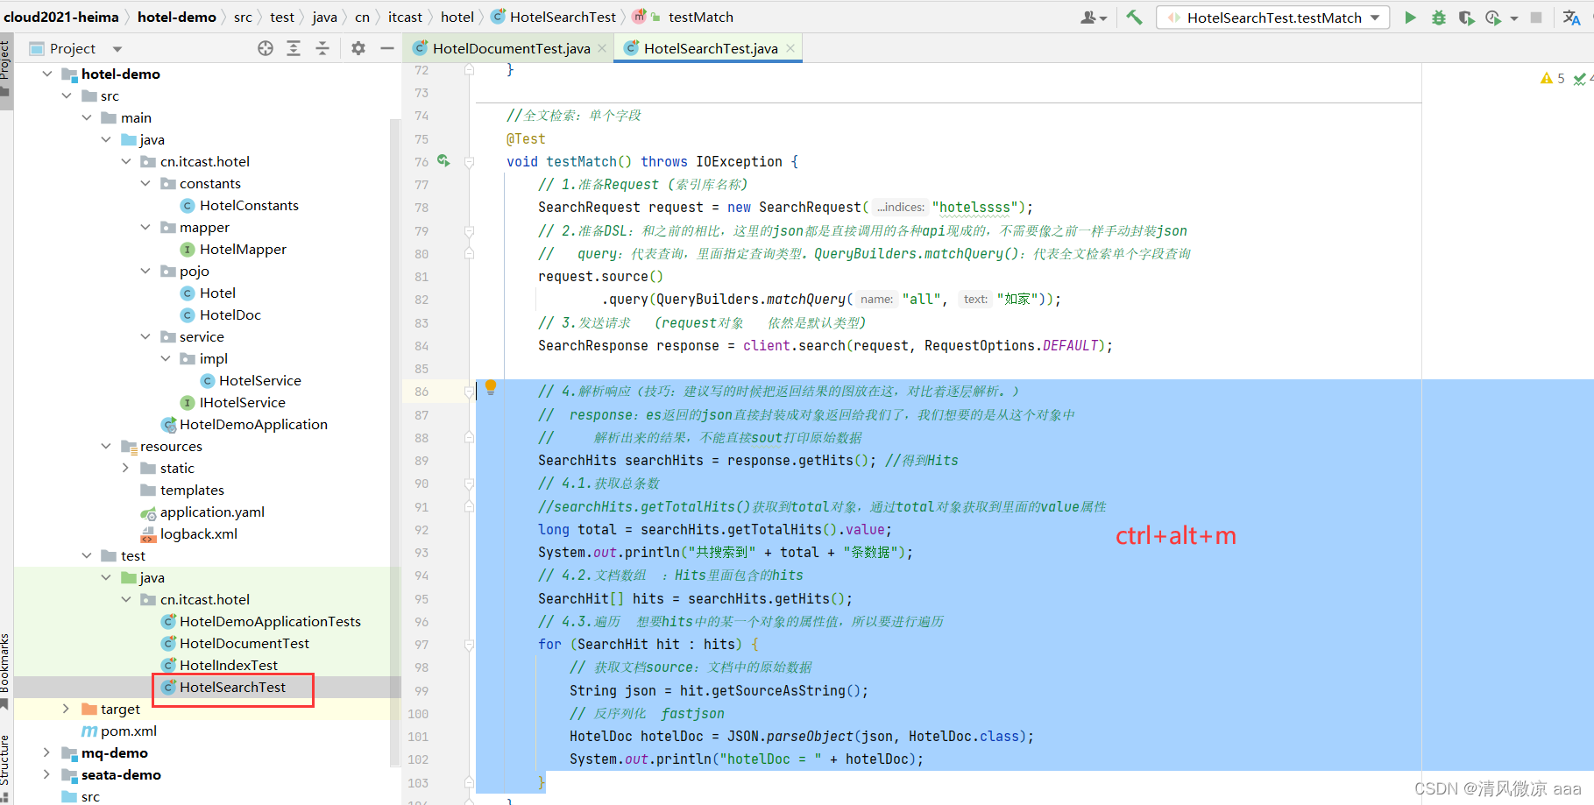This screenshot has width=1594, height=805.
Task: Expand the target folder
Action: point(66,709)
